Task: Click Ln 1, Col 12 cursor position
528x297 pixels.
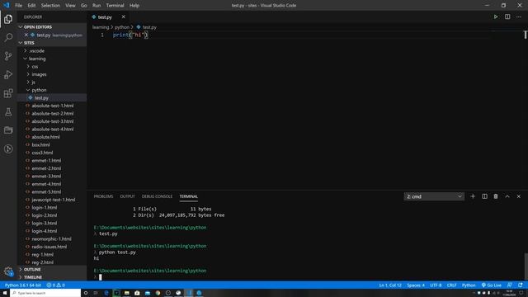Action: [390, 285]
